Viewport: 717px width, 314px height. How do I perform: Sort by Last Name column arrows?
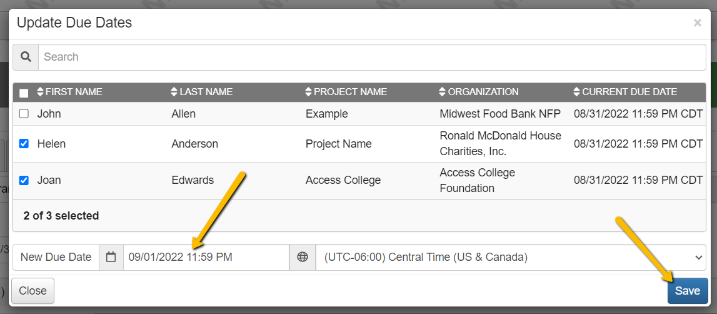[174, 91]
